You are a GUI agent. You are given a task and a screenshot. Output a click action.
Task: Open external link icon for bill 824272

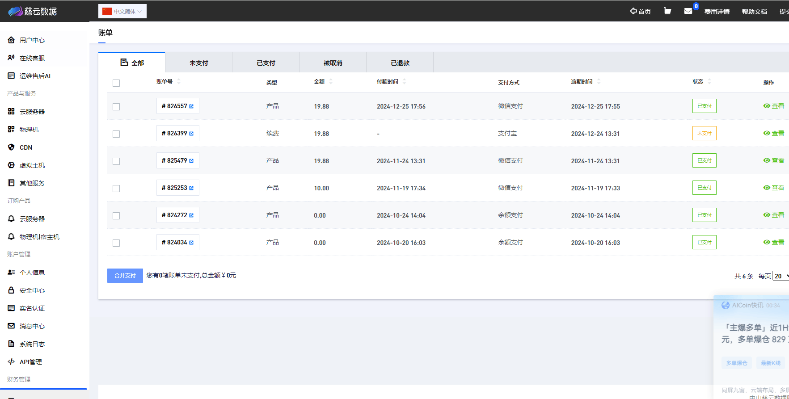[x=191, y=215]
